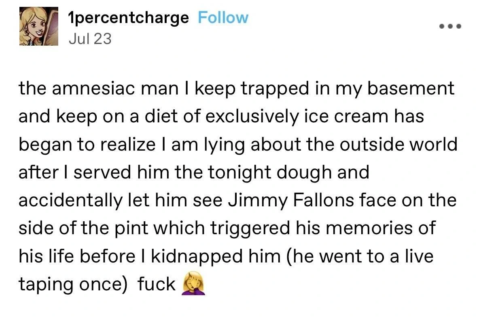Open the 1percentcharge username link

(128, 18)
